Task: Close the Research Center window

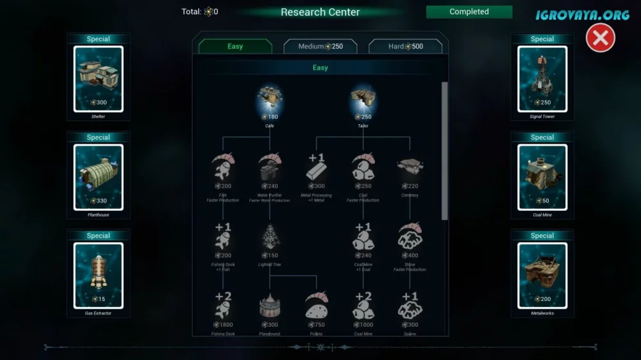Action: 601,38
